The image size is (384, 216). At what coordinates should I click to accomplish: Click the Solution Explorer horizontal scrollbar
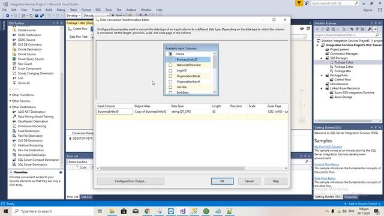(x=344, y=121)
